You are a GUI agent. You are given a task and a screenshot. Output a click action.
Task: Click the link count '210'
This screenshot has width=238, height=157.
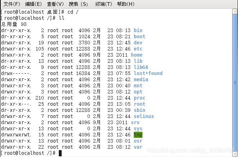click(40, 98)
